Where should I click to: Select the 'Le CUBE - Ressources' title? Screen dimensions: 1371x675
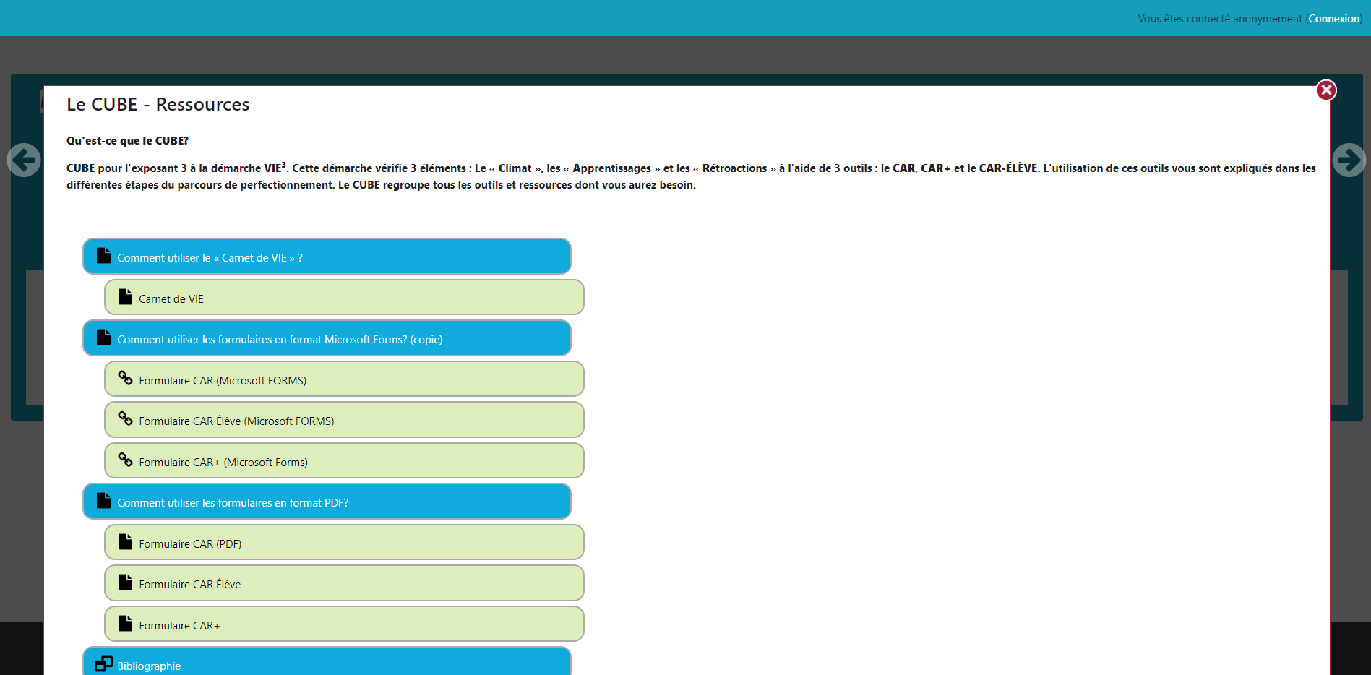point(158,104)
